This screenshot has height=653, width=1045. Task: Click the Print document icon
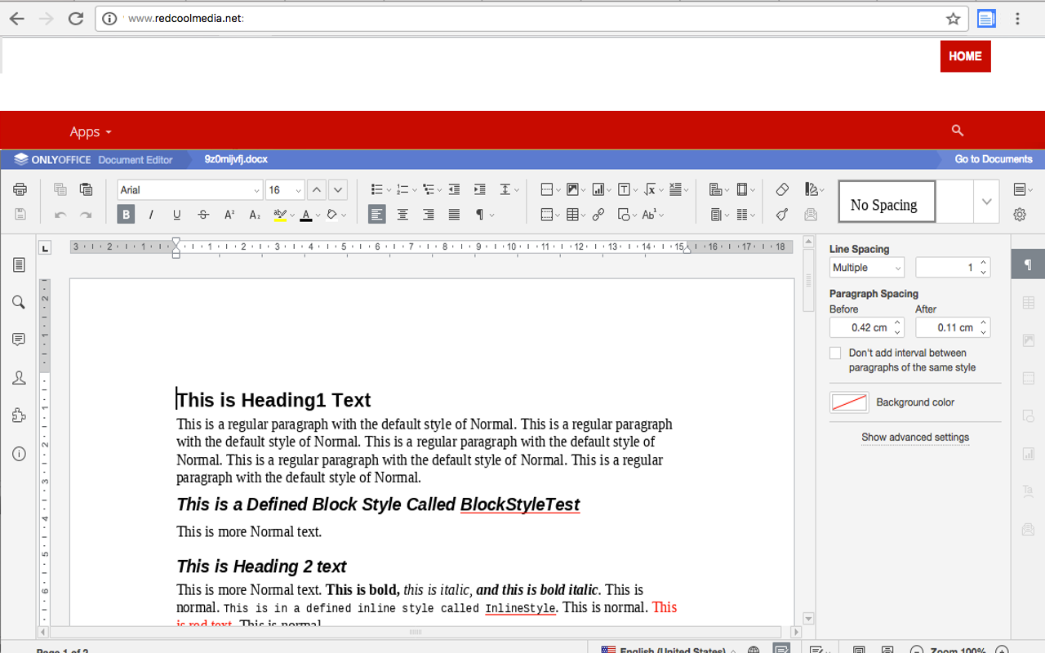click(x=20, y=189)
